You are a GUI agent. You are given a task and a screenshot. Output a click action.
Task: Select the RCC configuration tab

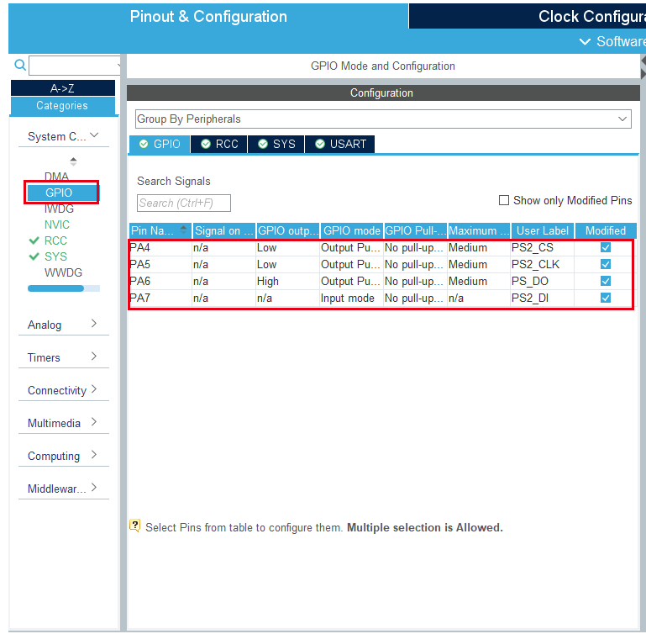[x=219, y=144]
